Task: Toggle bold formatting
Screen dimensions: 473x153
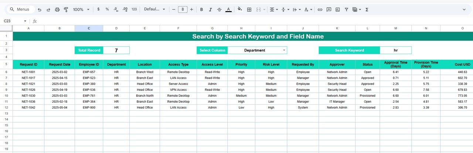Action: click(x=201, y=10)
